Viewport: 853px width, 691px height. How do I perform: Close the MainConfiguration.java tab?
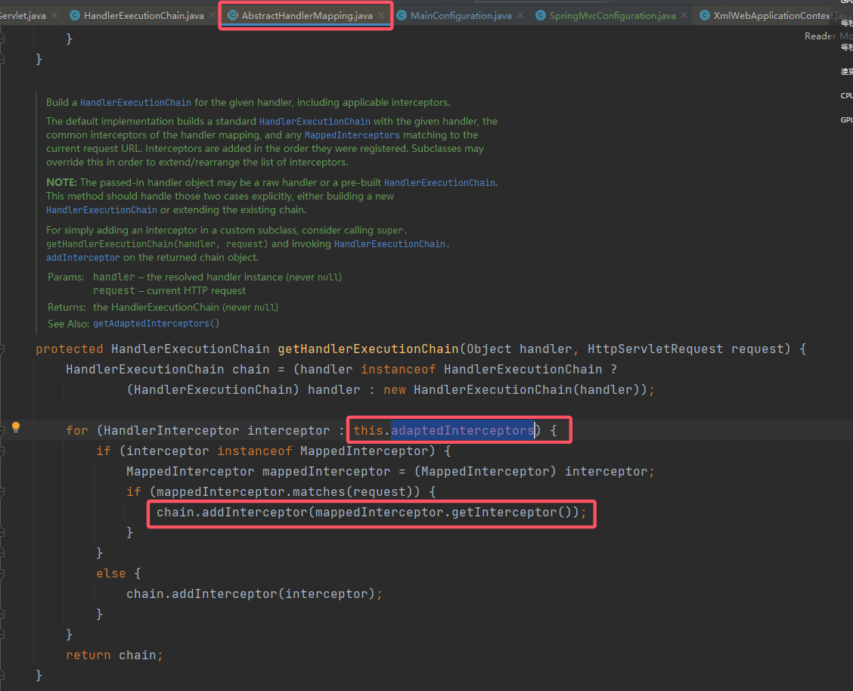520,16
